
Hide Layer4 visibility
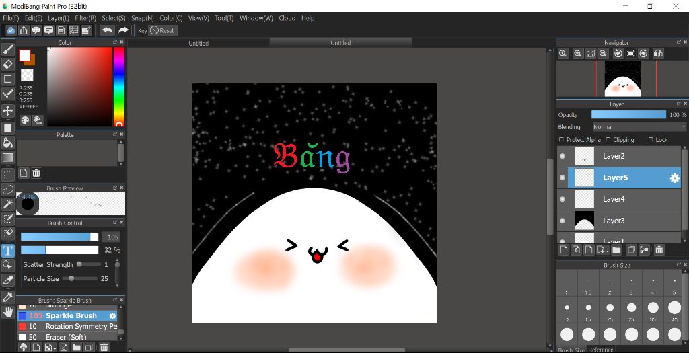coord(563,199)
